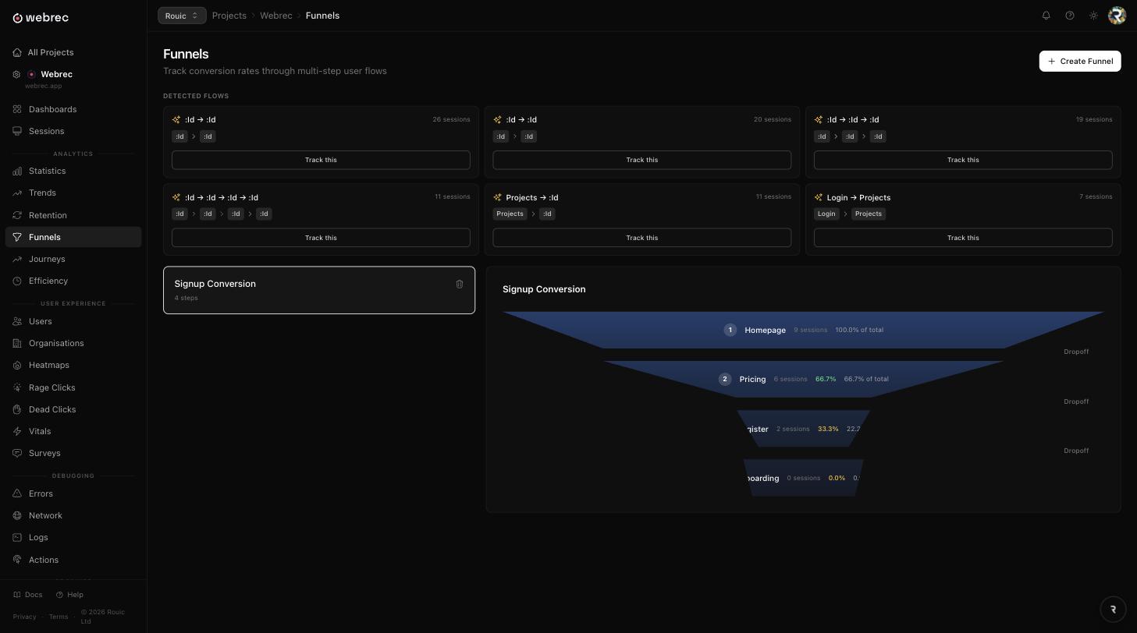The width and height of the screenshot is (1137, 633).
Task: Open Logs page
Action: point(73,537)
